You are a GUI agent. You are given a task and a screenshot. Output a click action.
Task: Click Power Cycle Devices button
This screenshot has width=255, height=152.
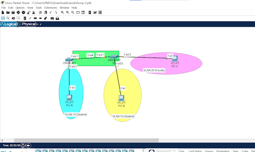(x=23, y=146)
